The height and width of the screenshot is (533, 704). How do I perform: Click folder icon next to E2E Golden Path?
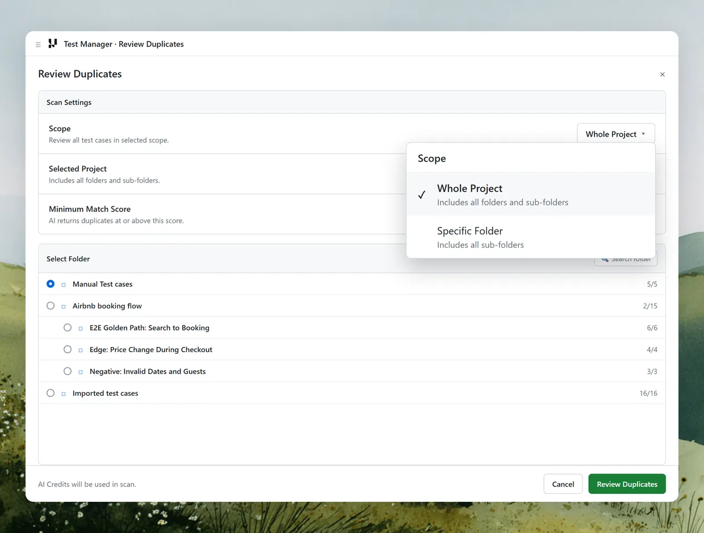tap(81, 328)
